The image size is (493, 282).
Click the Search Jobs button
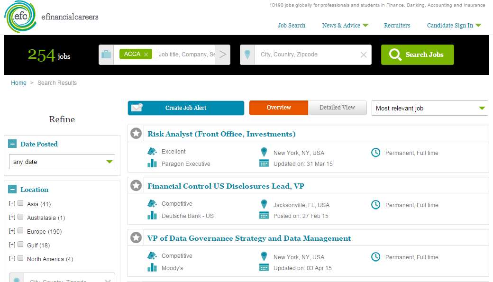point(417,55)
